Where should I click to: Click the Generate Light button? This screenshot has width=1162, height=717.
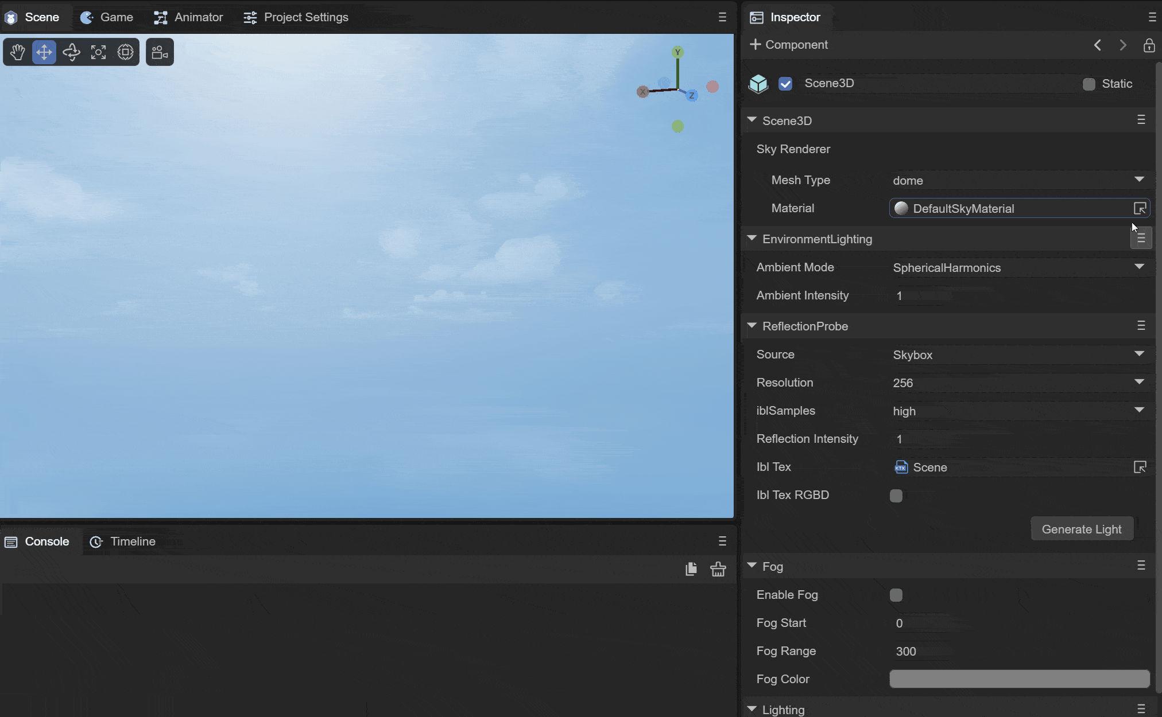1081,529
